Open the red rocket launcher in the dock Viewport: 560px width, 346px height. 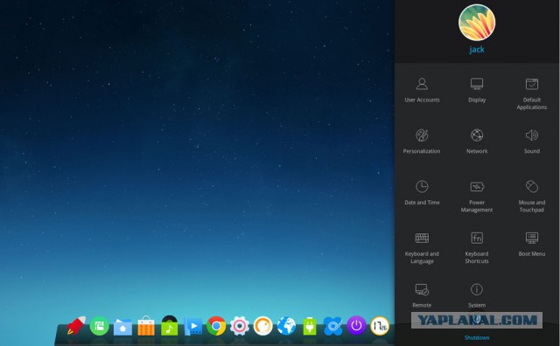(76, 325)
